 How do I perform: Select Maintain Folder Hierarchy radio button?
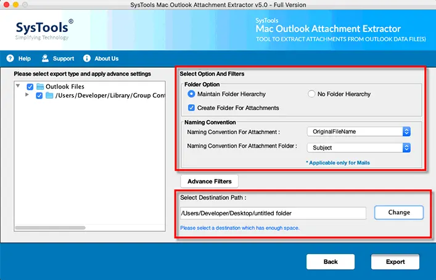click(191, 94)
